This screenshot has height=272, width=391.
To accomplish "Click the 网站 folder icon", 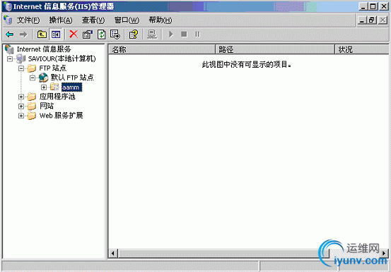I will (x=32, y=106).
